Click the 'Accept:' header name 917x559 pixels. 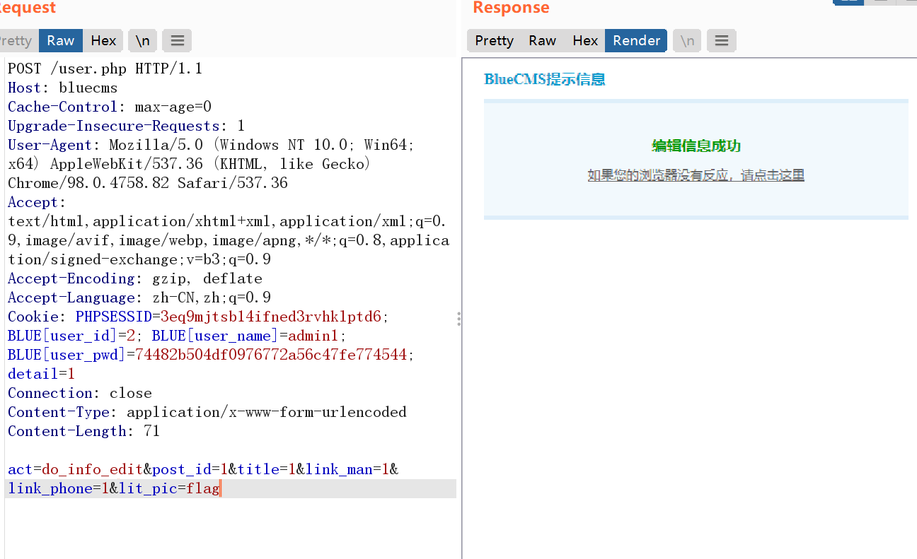(x=37, y=202)
